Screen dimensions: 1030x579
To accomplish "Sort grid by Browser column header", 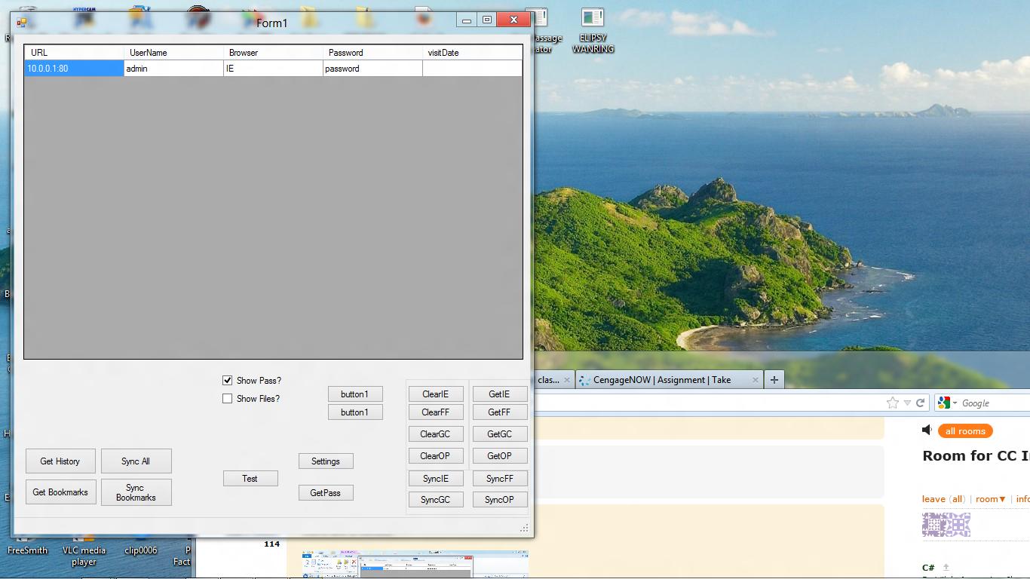I will 273,53.
